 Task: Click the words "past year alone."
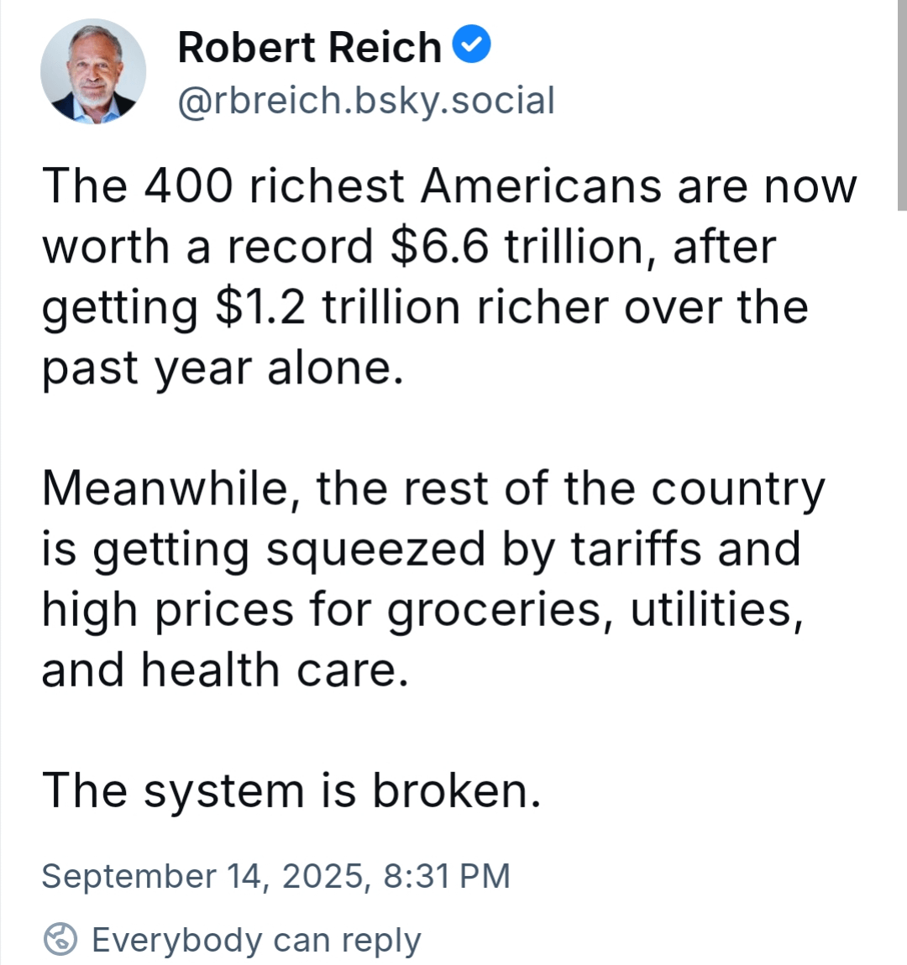pos(223,368)
